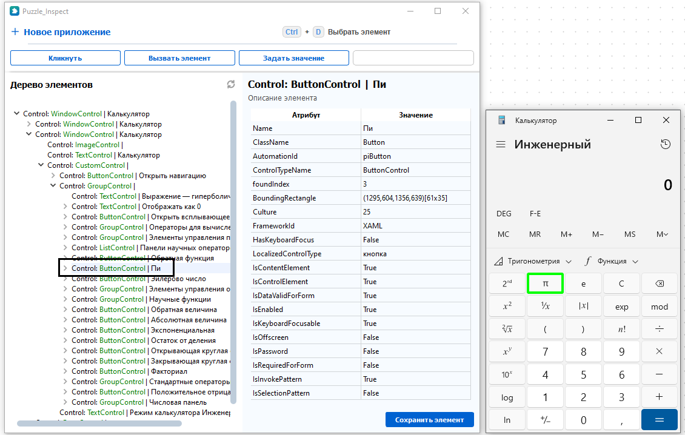Click Euler's number e button
This screenshot has height=435, width=685.
click(583, 284)
